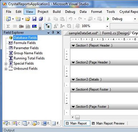Click the Navigate Backward icon

pyautogui.click(x=90, y=19)
